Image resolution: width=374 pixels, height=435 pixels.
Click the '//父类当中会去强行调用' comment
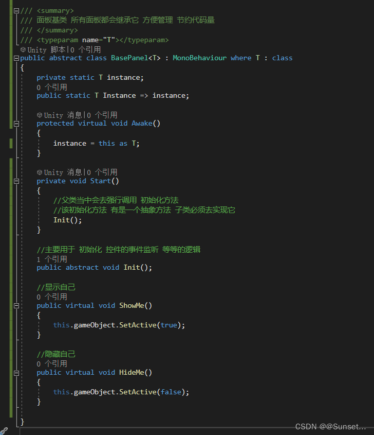(116, 200)
